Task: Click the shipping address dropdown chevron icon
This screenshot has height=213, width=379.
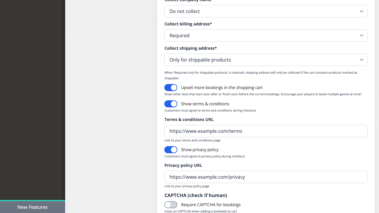Action: click(361, 60)
